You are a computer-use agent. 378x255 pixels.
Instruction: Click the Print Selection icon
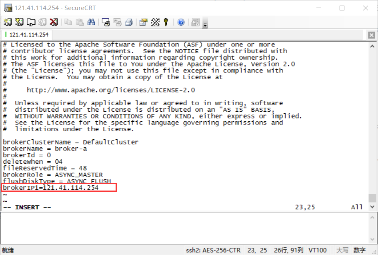[x=118, y=22]
